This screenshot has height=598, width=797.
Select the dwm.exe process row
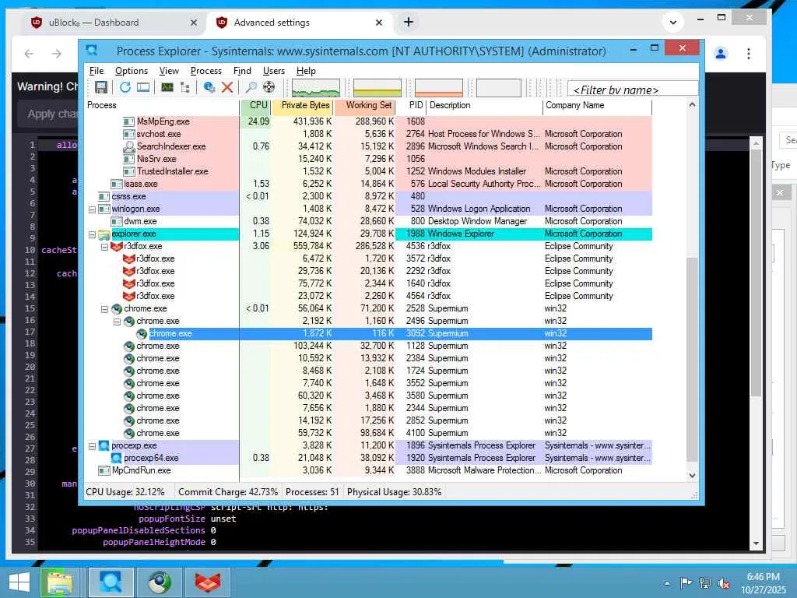[x=368, y=221]
